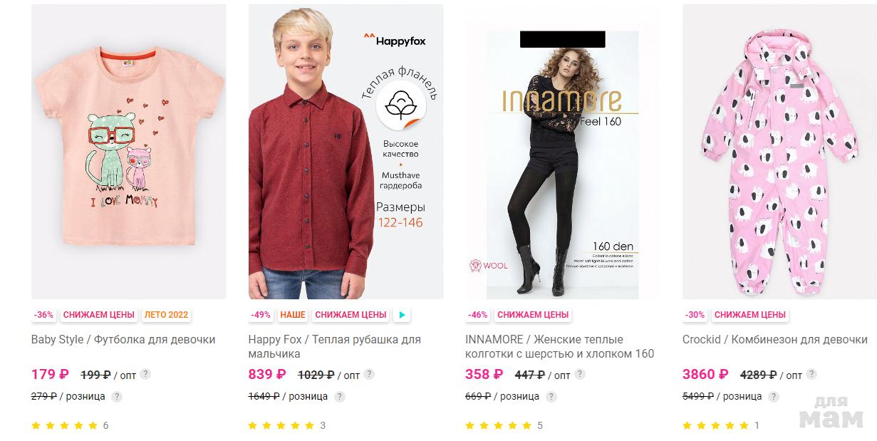Click the question mark next to 358 ₽ wholesale price

(580, 374)
